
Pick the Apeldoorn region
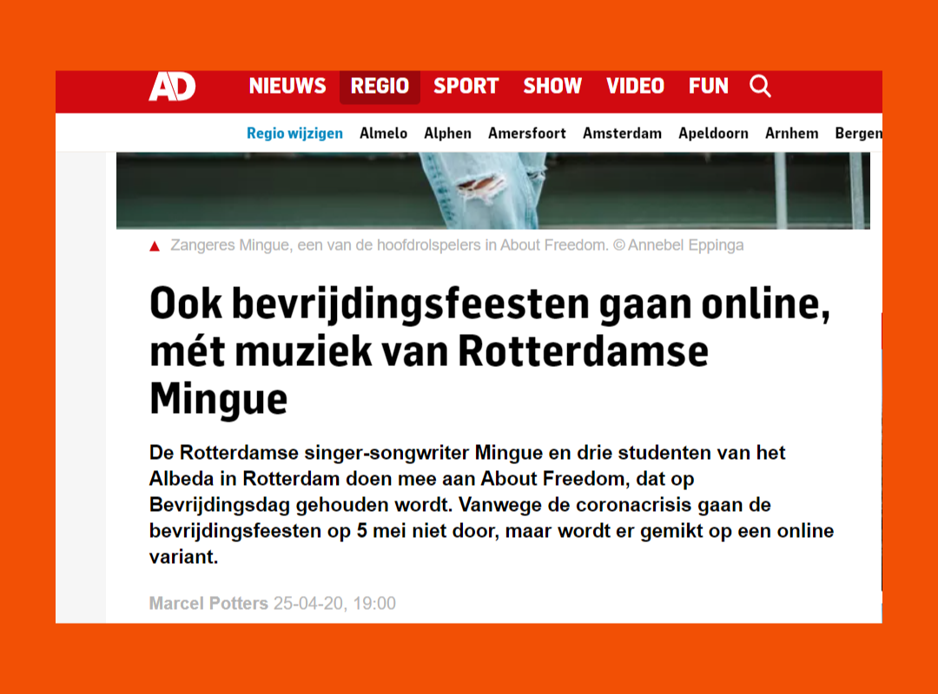(713, 134)
